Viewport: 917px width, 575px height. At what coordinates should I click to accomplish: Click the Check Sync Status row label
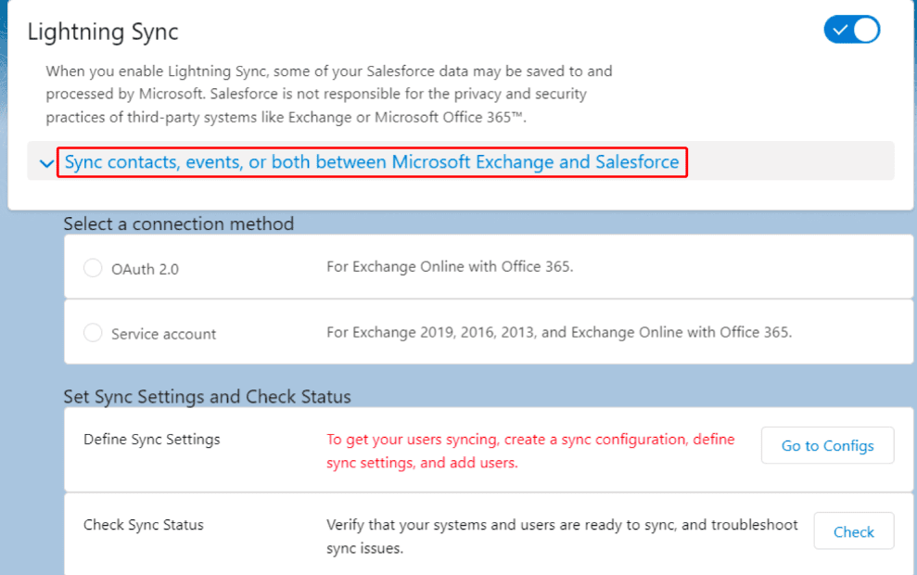click(144, 525)
